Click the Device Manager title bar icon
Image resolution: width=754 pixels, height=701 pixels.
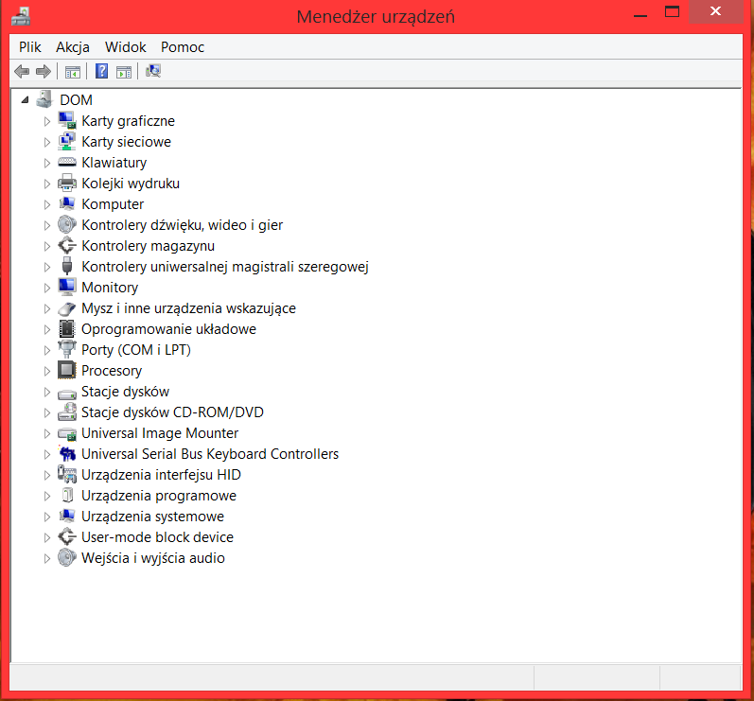pyautogui.click(x=21, y=16)
